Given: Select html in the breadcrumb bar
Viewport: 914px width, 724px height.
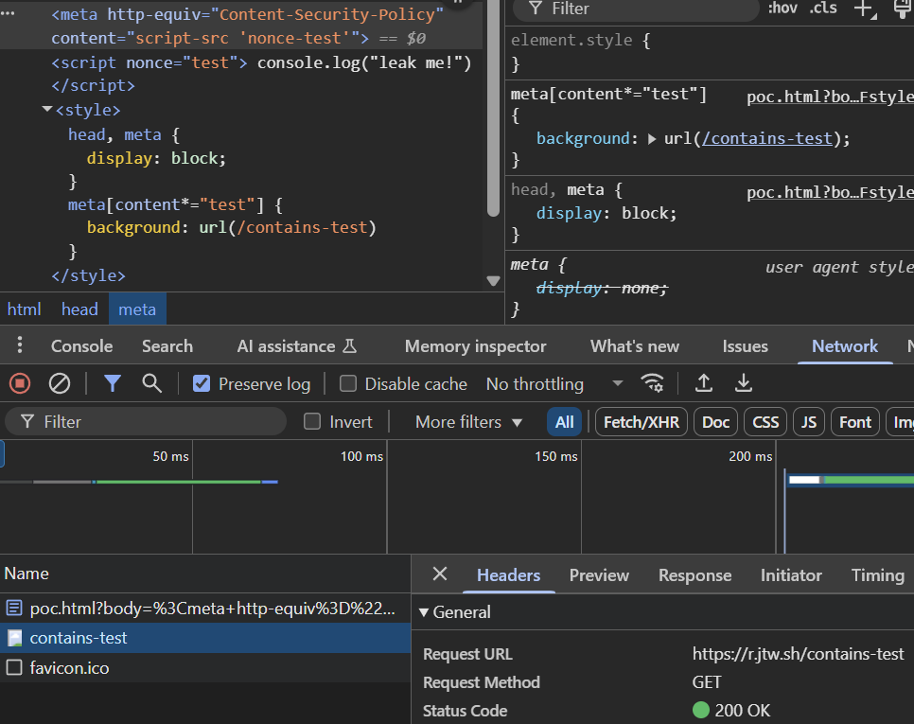Looking at the screenshot, I should (24, 309).
